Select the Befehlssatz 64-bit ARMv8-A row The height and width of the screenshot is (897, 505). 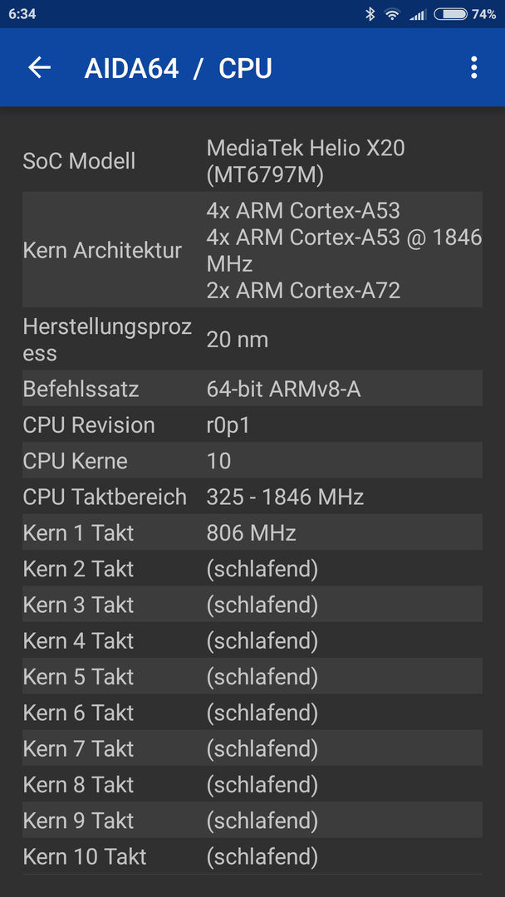pos(252,389)
